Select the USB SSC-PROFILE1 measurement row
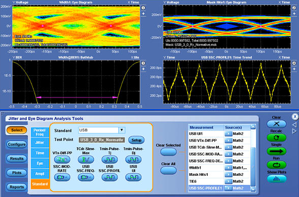 point(219,188)
